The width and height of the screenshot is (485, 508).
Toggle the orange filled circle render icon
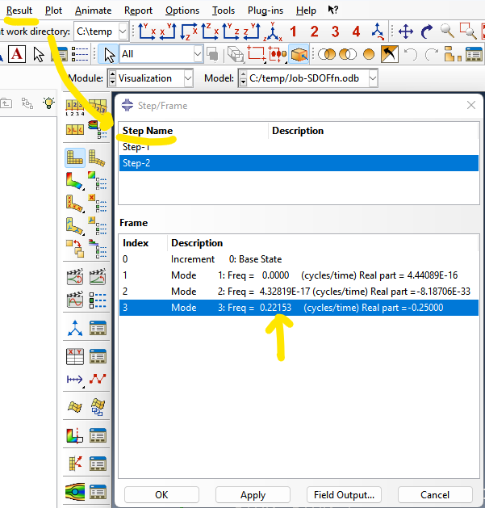pyautogui.click(x=369, y=54)
